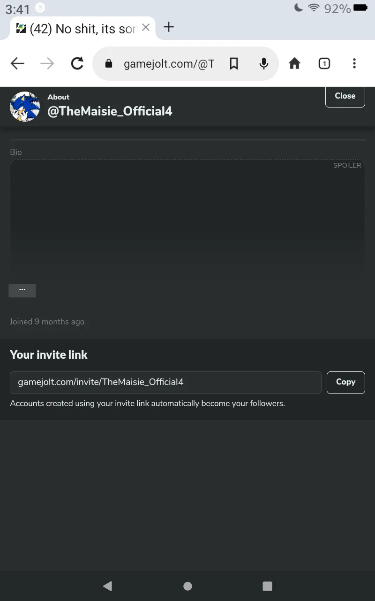Select the invite link text field

(165, 382)
